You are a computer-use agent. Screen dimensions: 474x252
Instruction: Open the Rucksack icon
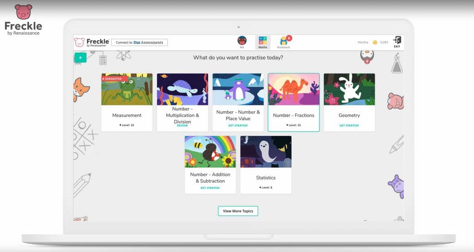coord(284,41)
